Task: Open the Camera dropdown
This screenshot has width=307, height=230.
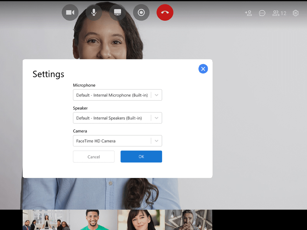Action: point(117,141)
